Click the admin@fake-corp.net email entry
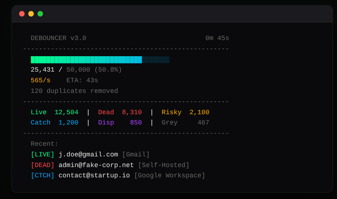Image resolution: width=337 pixels, height=199 pixels. click(x=96, y=165)
